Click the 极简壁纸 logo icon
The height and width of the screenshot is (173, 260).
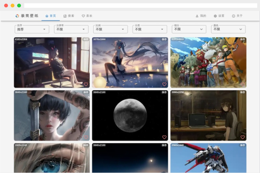[x=17, y=16]
